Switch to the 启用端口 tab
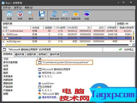Screen dimensions: 137x103 click(x=43, y=54)
